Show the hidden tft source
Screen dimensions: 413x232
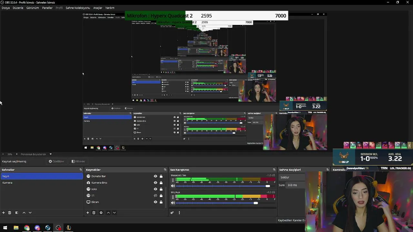(156, 196)
